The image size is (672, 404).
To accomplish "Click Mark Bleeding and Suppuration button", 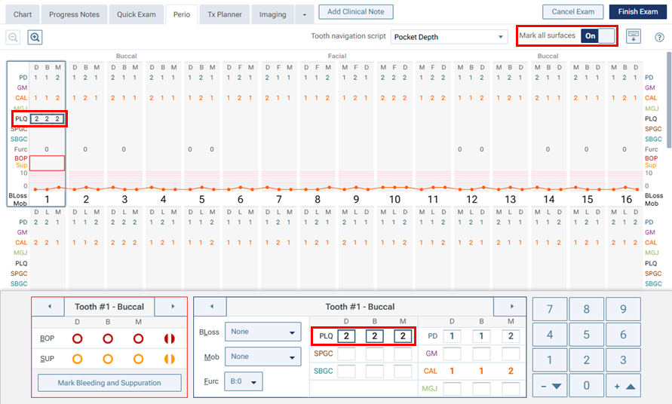I will pyautogui.click(x=109, y=383).
